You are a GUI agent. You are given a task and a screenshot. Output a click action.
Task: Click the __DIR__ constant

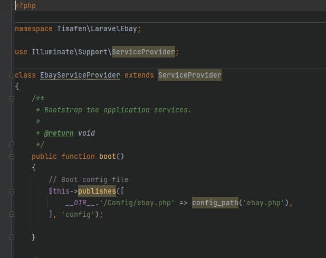coord(80,203)
